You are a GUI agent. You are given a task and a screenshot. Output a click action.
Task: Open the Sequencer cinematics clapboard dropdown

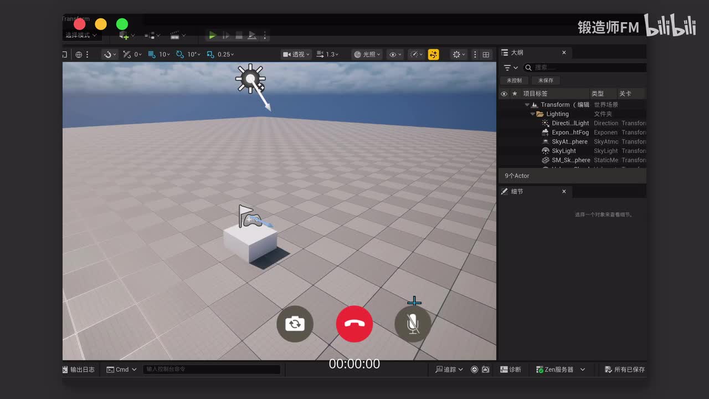click(x=178, y=35)
